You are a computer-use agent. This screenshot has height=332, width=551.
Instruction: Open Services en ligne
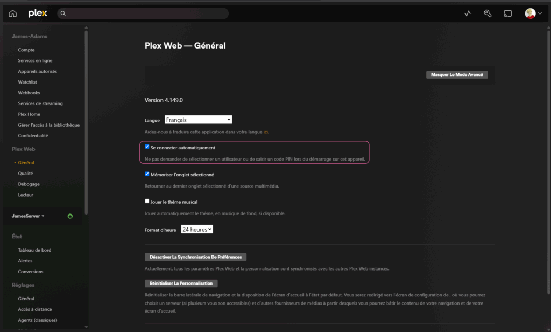coord(35,60)
